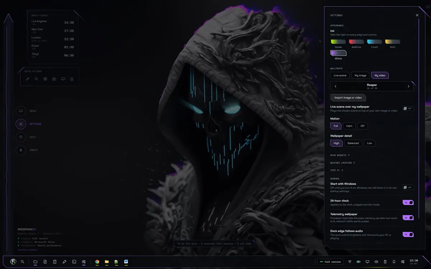
Task: Disable the Telemetry wallpaper switch
Action: point(408,218)
